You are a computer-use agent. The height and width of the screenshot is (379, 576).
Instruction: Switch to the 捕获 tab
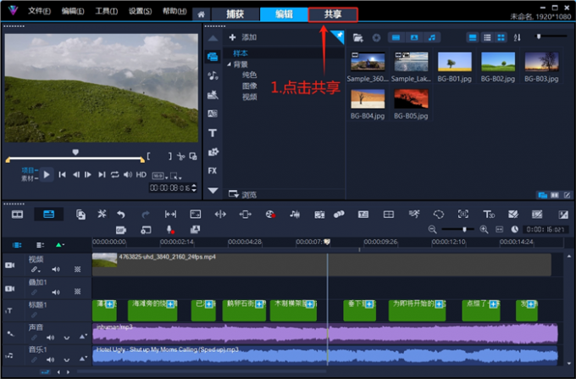pos(235,14)
